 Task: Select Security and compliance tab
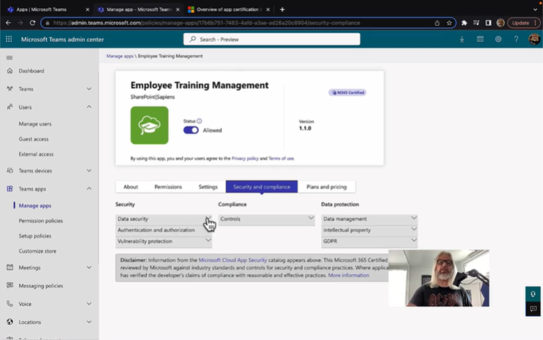[x=262, y=187]
